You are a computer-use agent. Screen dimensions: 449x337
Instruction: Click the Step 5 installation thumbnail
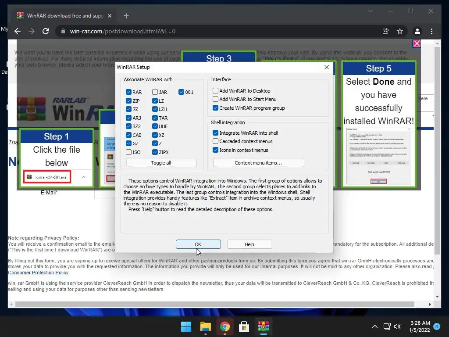(378, 156)
